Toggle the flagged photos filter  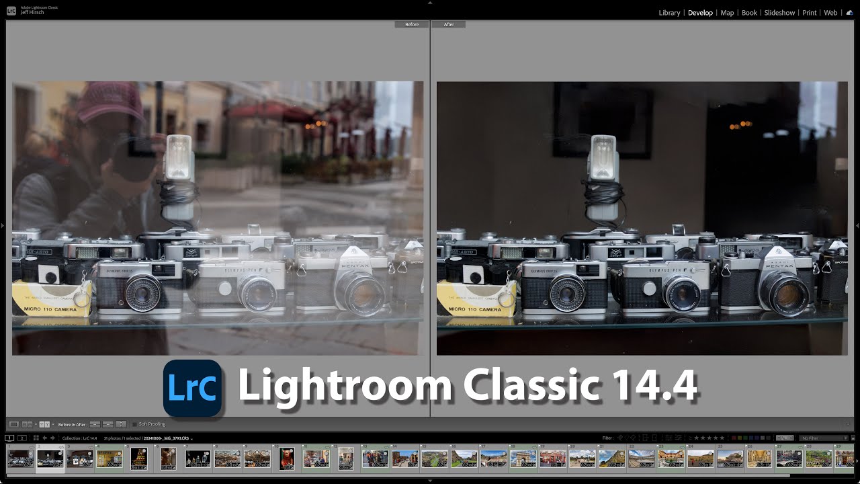point(619,438)
